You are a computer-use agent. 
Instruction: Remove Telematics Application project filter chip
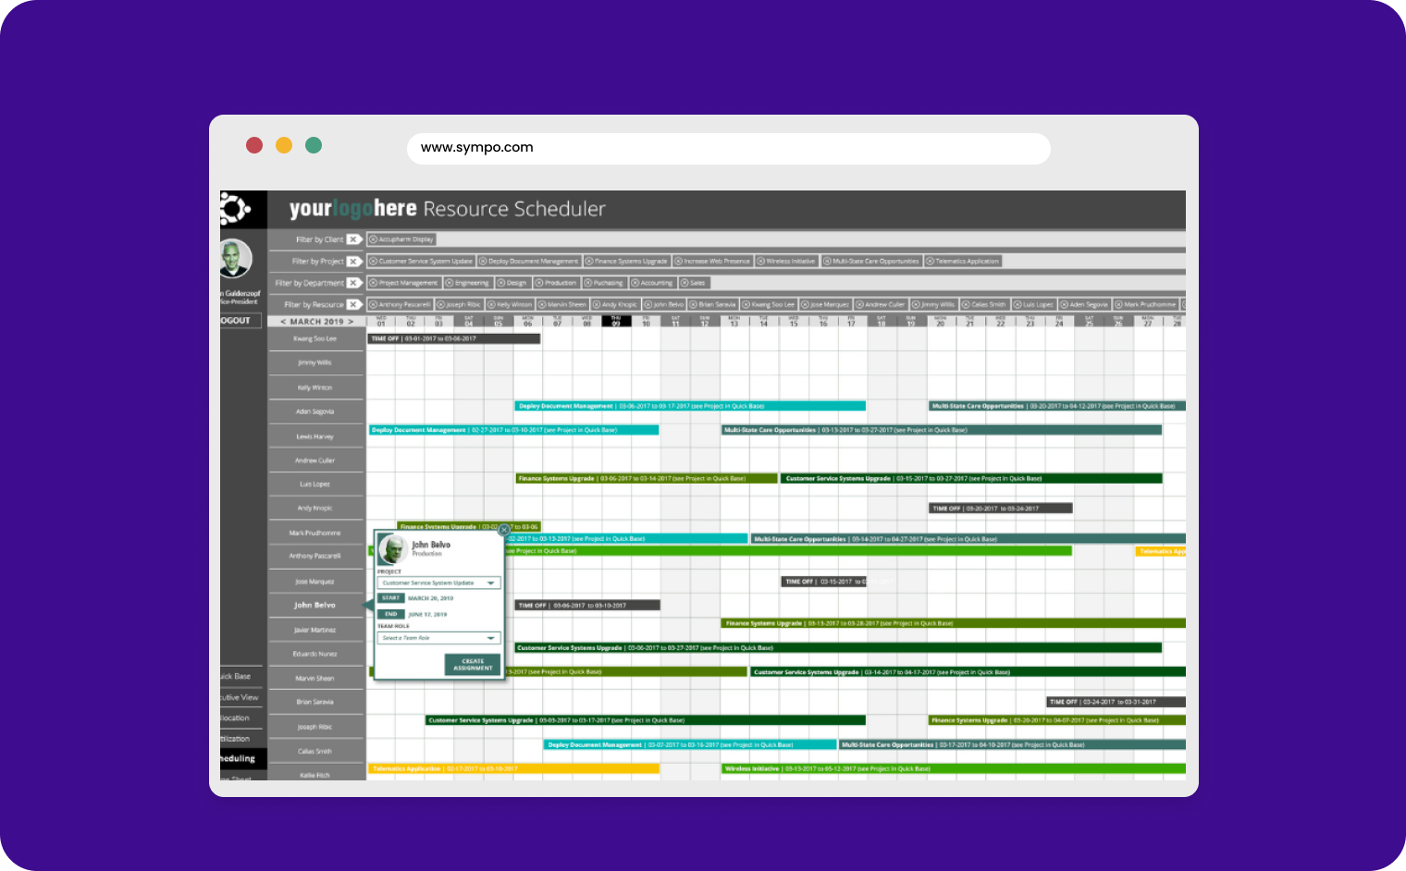coord(930,262)
